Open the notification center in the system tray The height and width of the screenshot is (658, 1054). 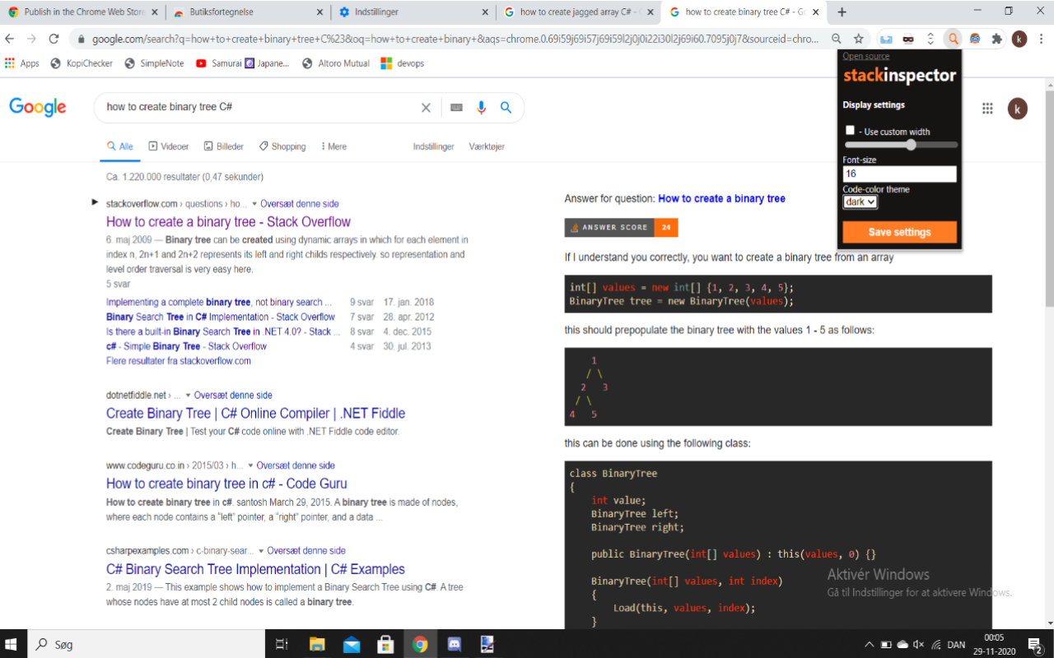click(x=1036, y=644)
